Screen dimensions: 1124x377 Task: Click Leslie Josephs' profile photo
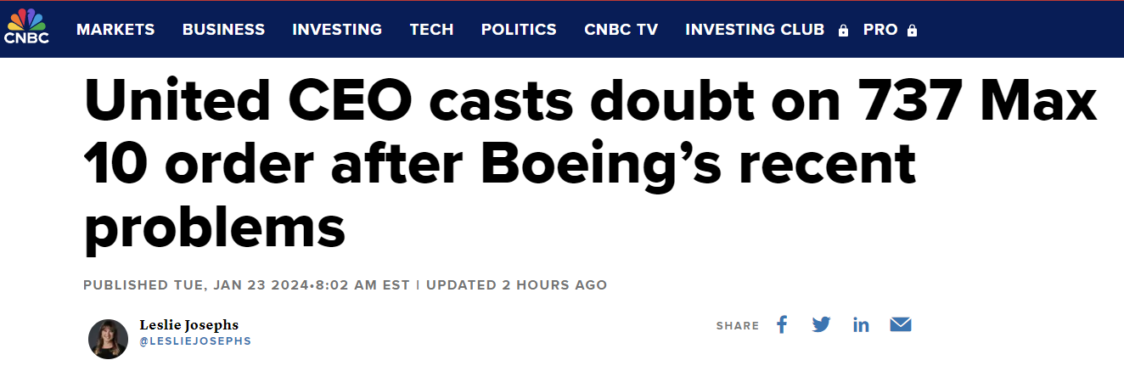point(108,338)
